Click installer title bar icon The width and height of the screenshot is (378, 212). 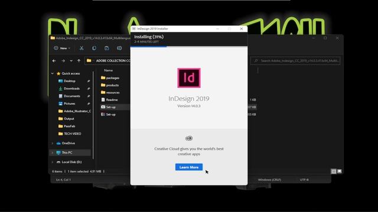[134, 29]
